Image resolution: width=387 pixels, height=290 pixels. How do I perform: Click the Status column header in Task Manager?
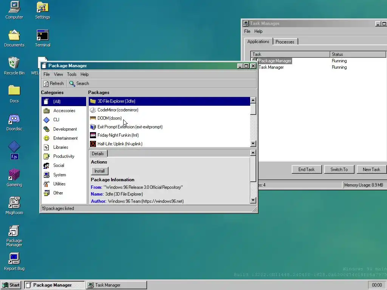(x=358, y=54)
